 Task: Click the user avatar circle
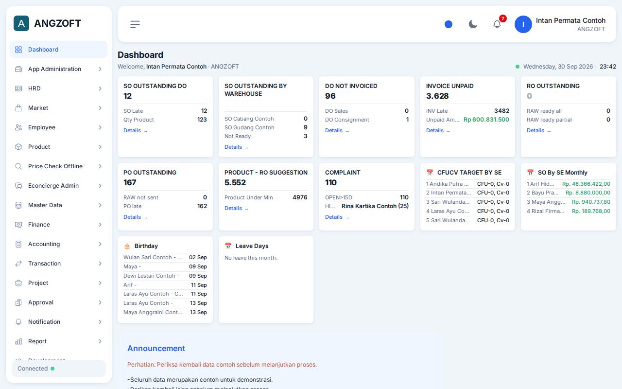click(523, 24)
